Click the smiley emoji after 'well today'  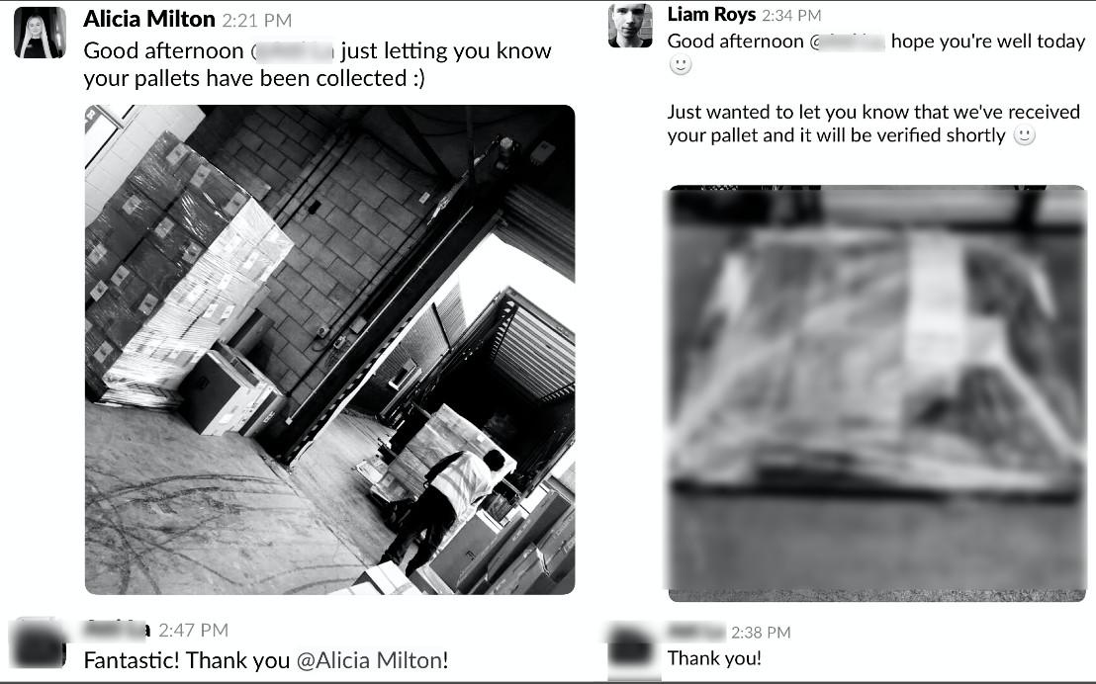pyautogui.click(x=681, y=65)
